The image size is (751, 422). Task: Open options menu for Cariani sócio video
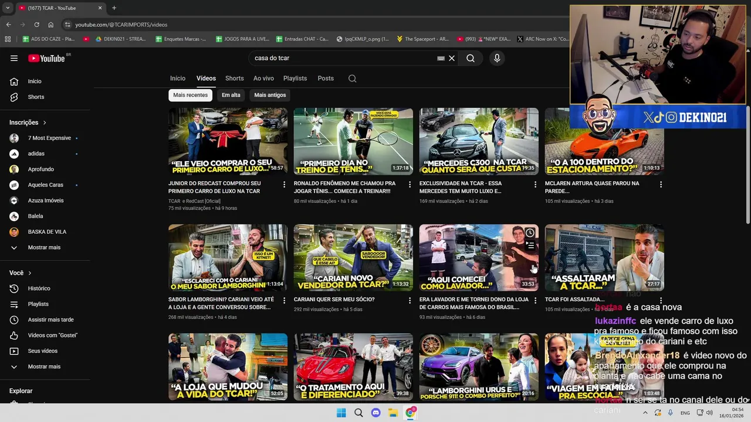(410, 301)
